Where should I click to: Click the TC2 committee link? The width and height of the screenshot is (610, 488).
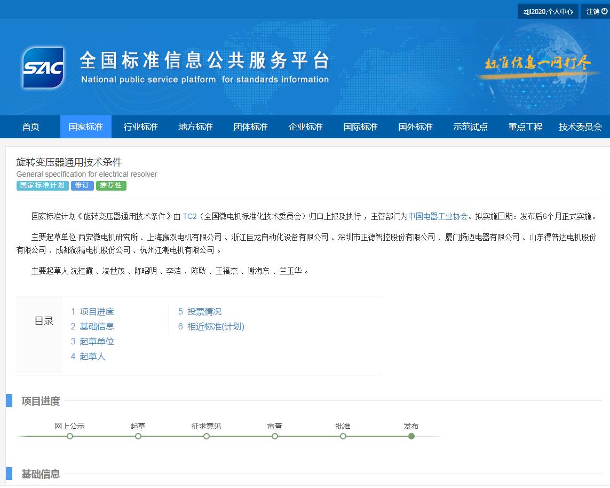(x=189, y=216)
